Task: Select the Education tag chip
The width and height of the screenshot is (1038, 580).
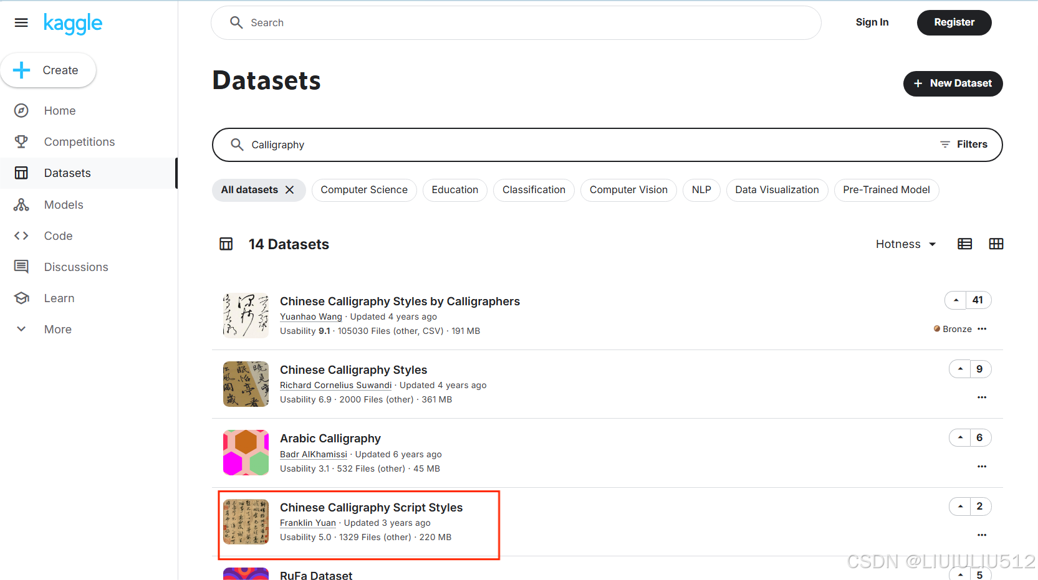Action: (455, 190)
